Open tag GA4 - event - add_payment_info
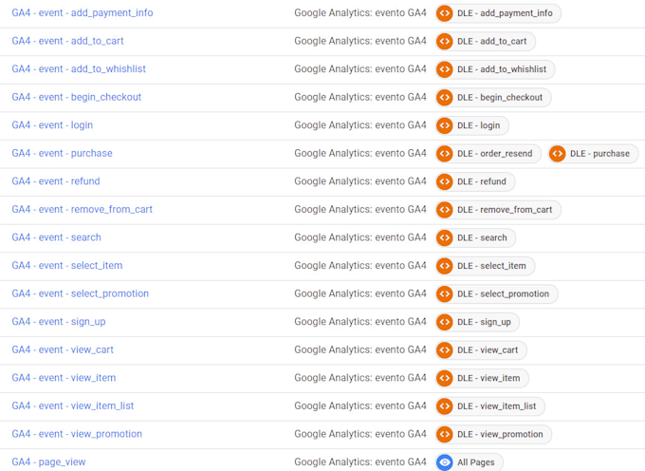This screenshot has width=645, height=471. point(83,12)
